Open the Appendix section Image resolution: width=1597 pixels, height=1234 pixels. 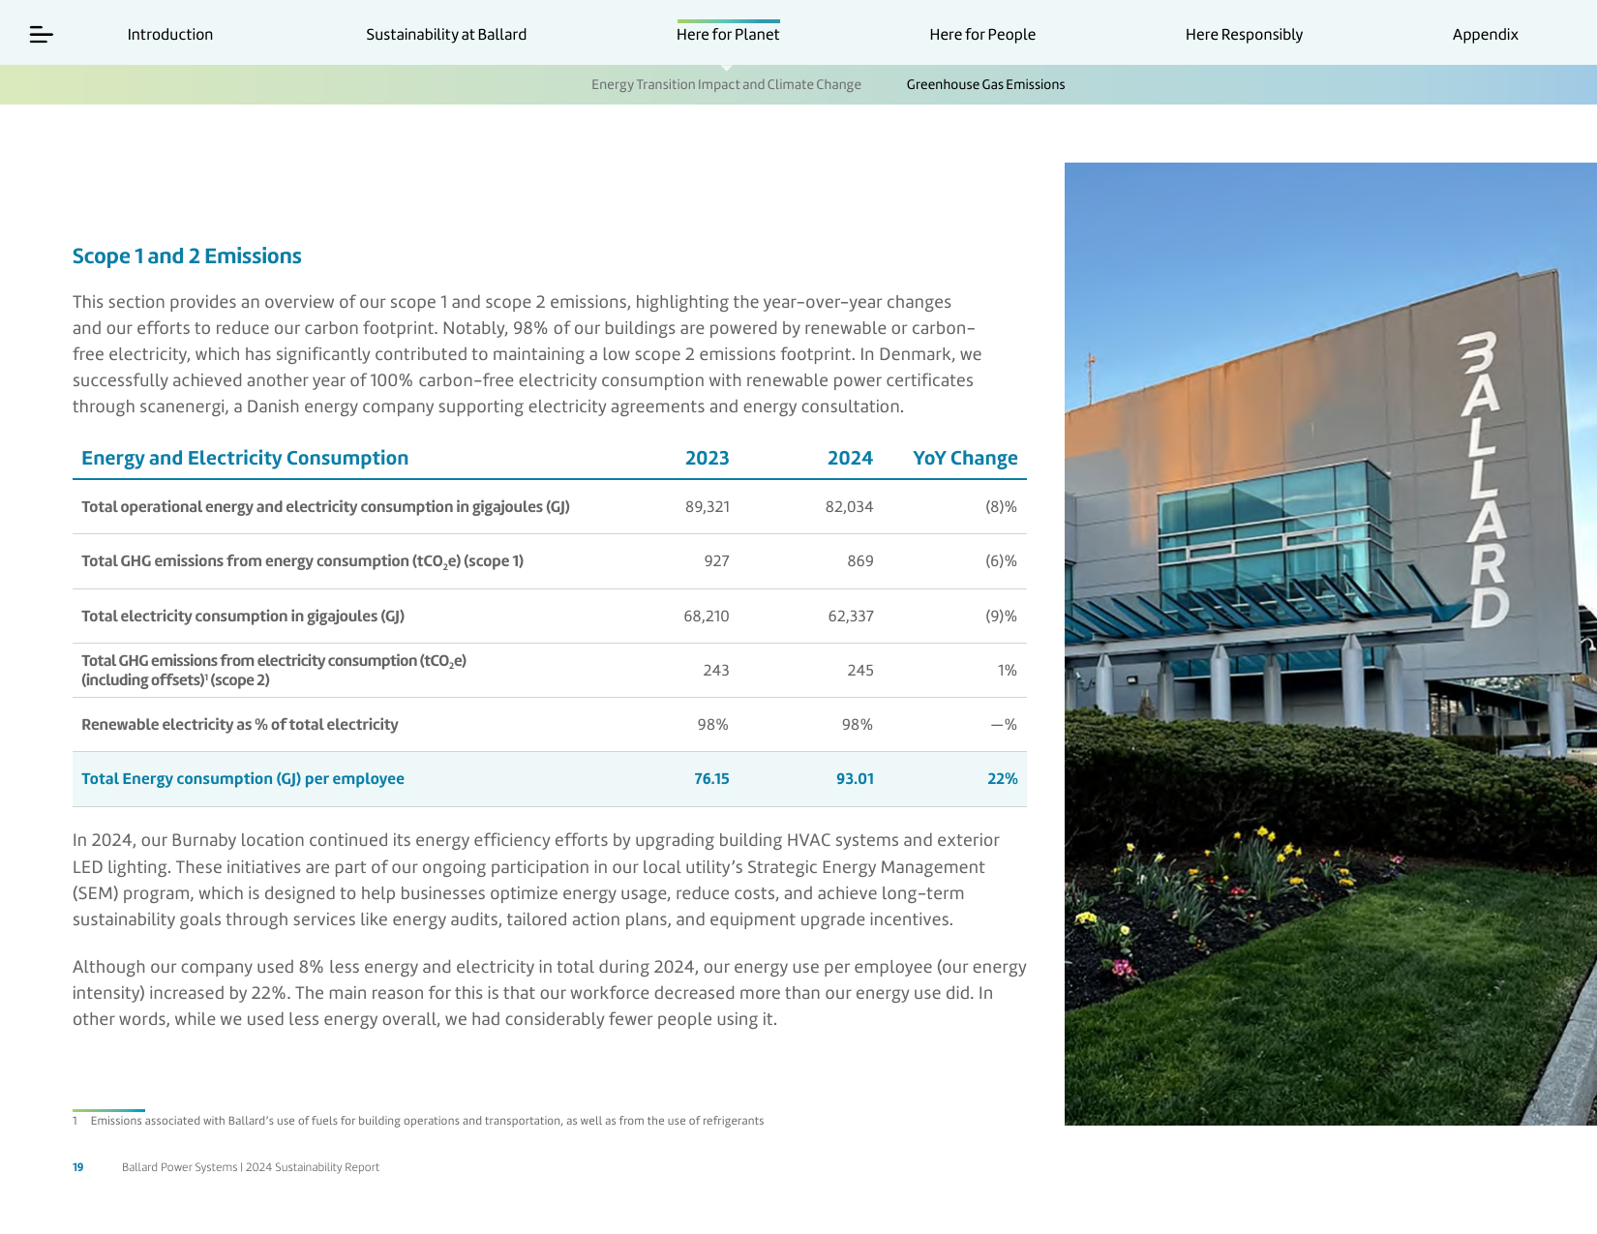click(x=1485, y=35)
